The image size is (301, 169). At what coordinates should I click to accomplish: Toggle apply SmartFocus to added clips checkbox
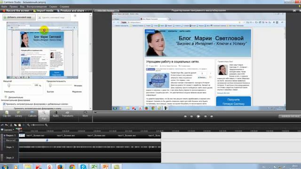pyautogui.click(x=4, y=104)
